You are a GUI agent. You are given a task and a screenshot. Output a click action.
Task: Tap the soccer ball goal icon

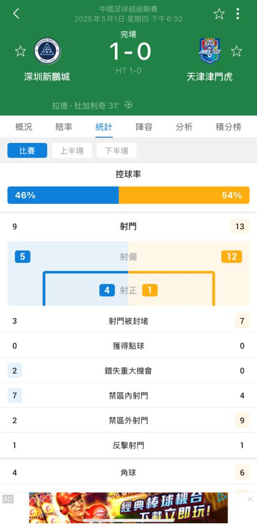point(128,104)
